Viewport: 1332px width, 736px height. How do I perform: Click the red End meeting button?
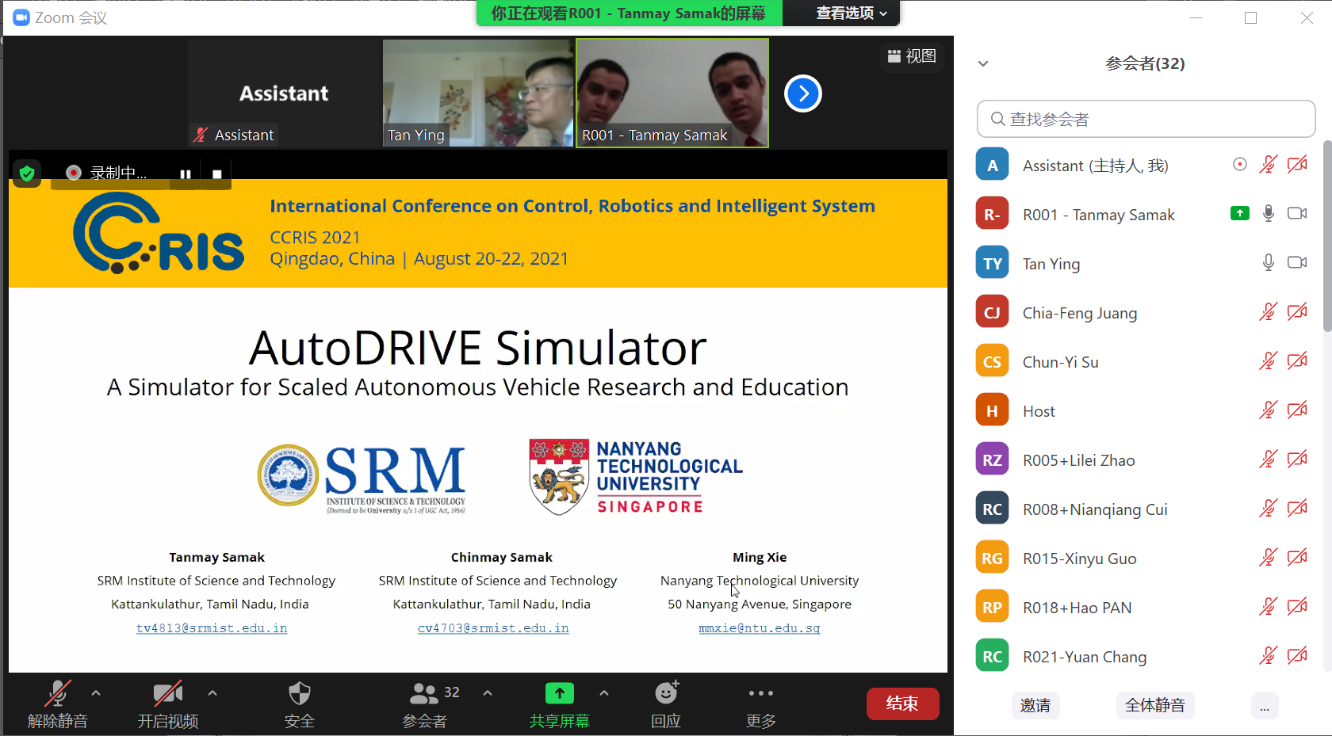902,704
